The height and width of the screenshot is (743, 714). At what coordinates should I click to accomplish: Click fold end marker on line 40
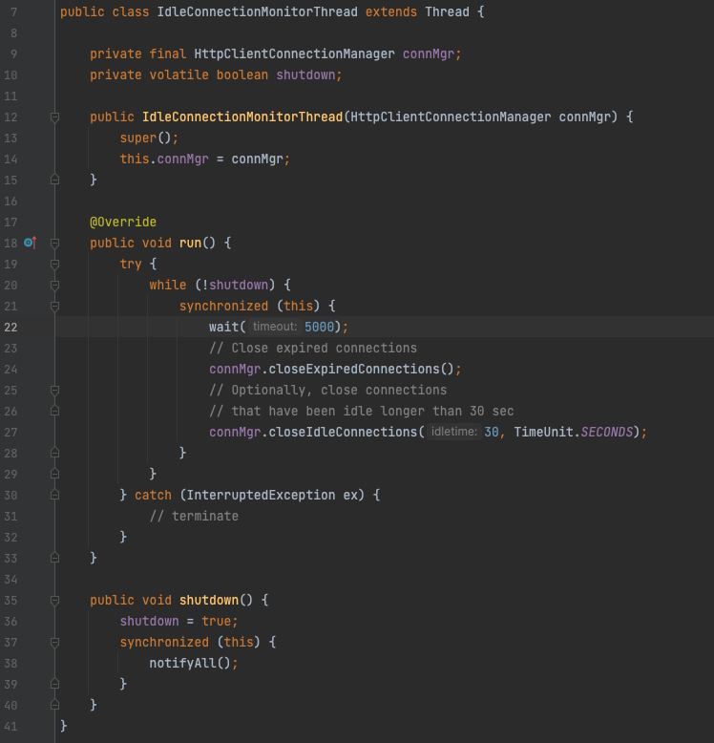(x=55, y=705)
